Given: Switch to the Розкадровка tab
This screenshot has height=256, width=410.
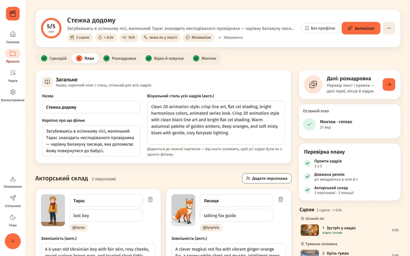Looking at the screenshot, I should click(120, 58).
